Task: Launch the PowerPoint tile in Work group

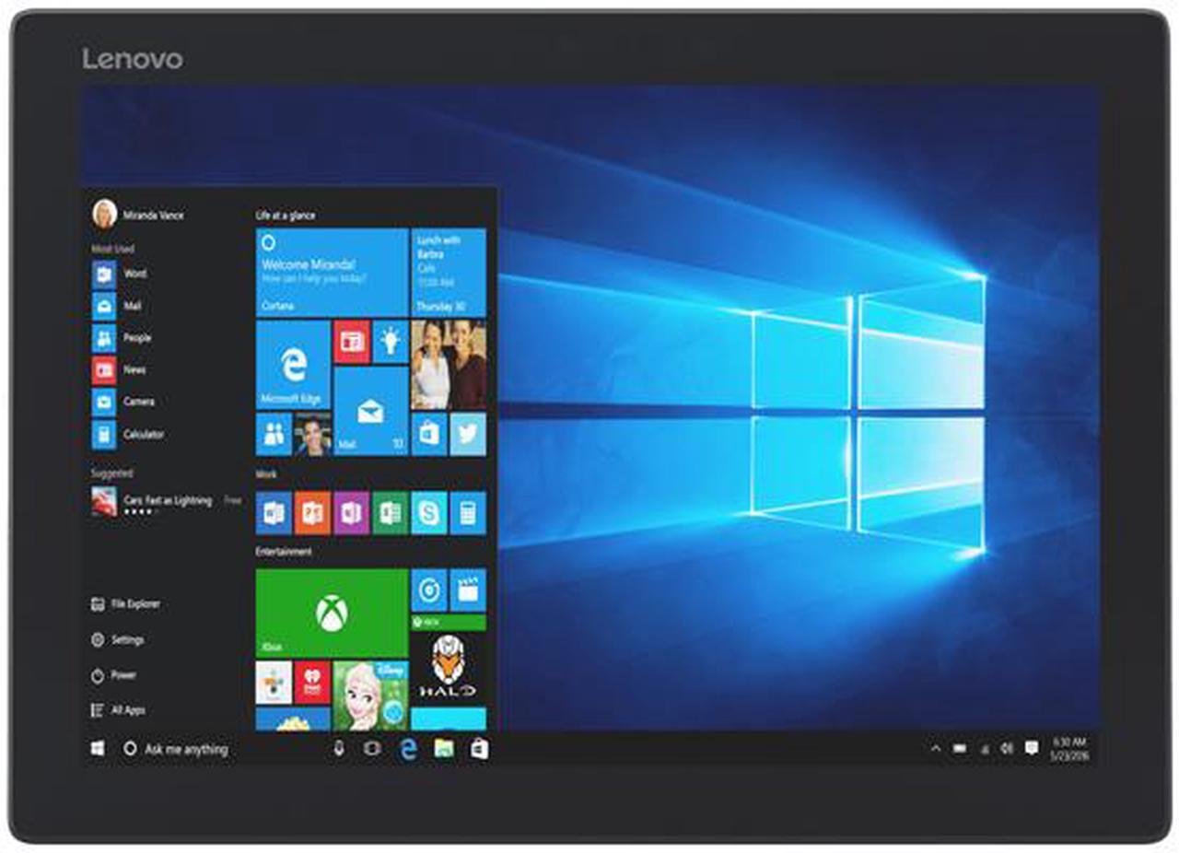Action: 312,513
